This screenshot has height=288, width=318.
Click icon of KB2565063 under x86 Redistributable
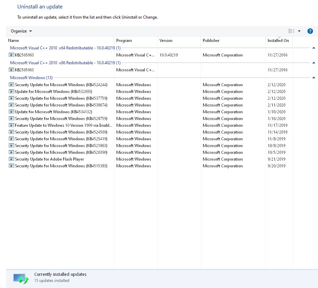click(11, 70)
